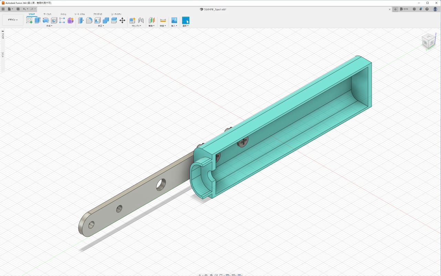
Task: Select the ワカサギ竿_Type1 v66 document tab
Action: pos(213,9)
